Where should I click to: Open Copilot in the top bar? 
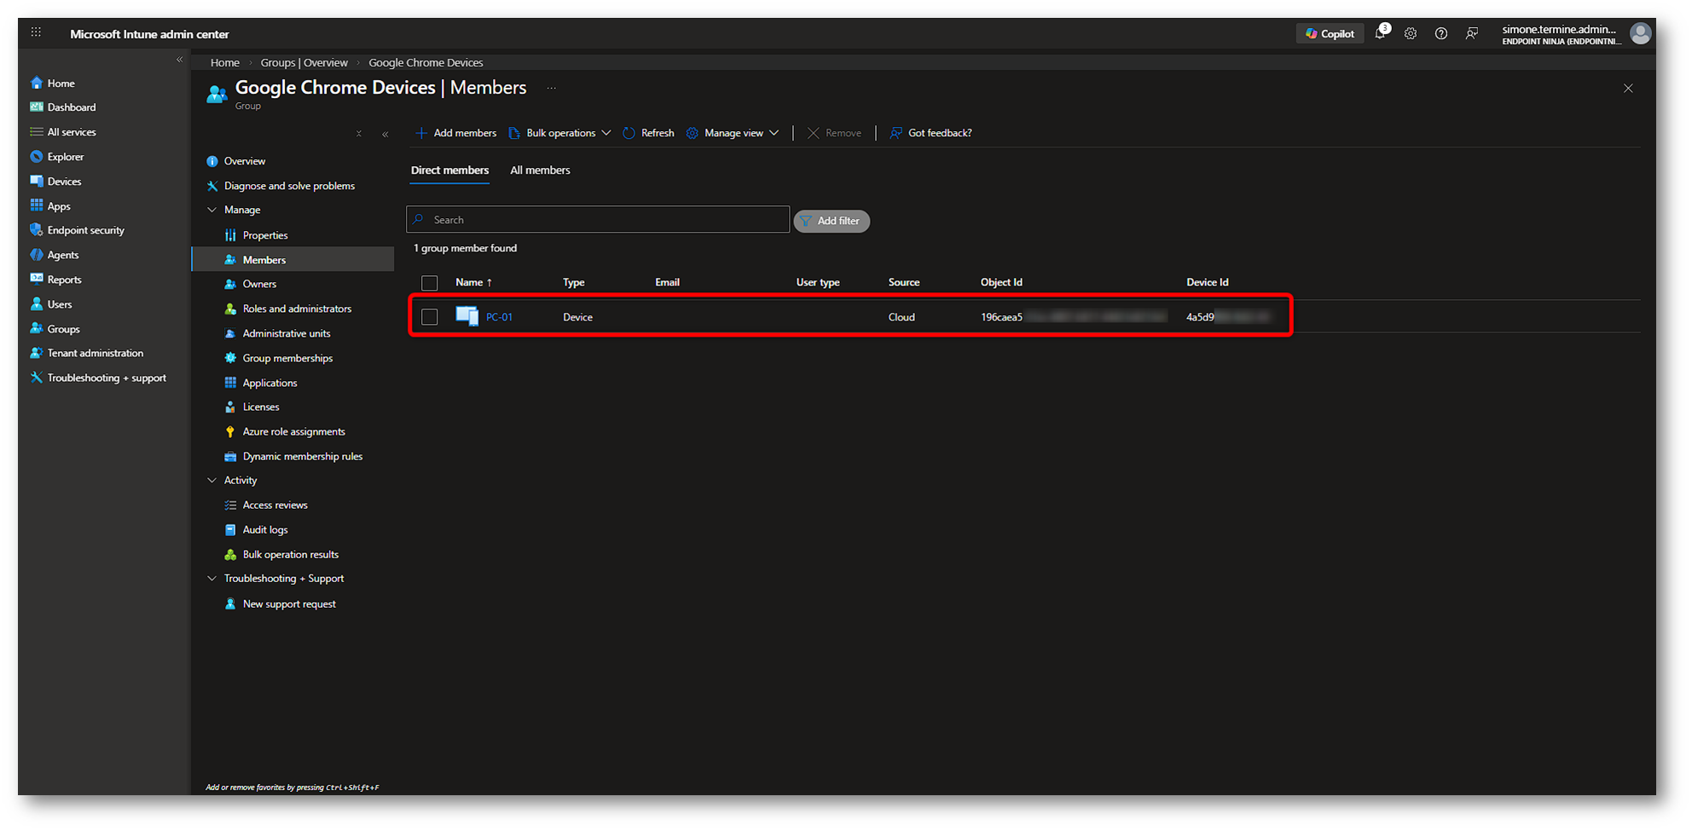click(1330, 34)
